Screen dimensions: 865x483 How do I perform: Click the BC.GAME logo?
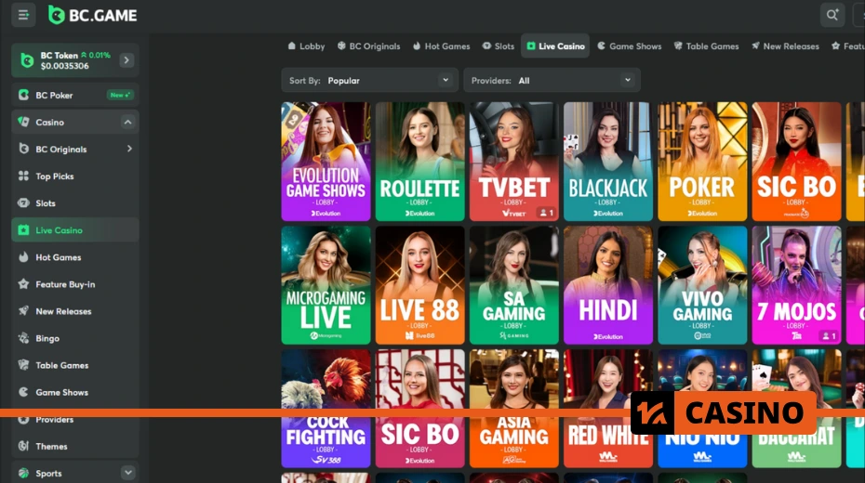92,15
